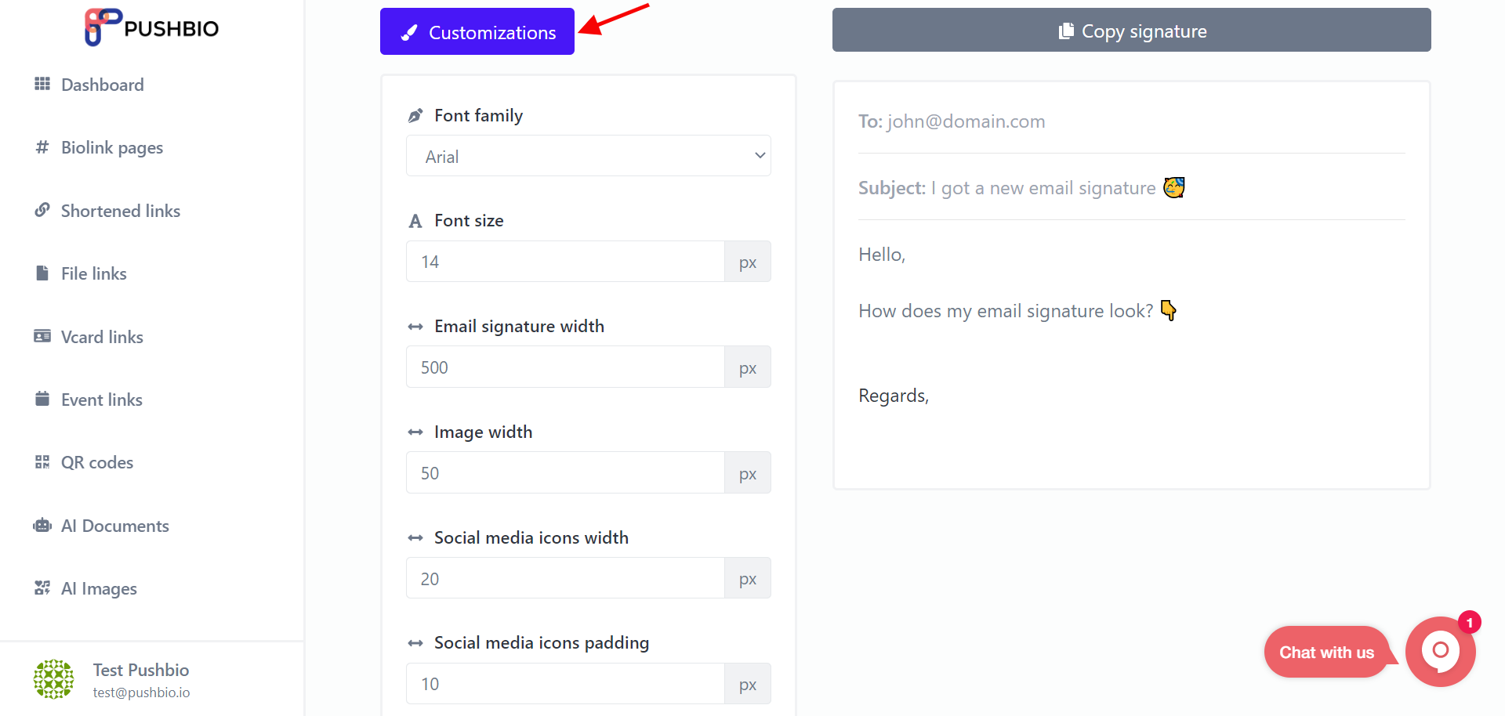Click the px unit beside Font size
The width and height of the screenshot is (1505, 716).
coord(748,262)
